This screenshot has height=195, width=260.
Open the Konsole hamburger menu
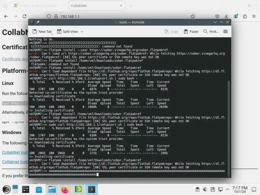[x=225, y=31]
